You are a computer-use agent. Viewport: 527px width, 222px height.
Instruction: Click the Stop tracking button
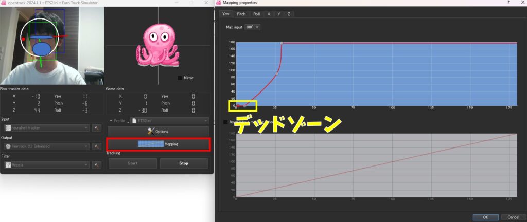point(184,163)
